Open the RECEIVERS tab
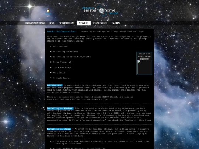Screen dimensions: 199x149 tap(100, 23)
